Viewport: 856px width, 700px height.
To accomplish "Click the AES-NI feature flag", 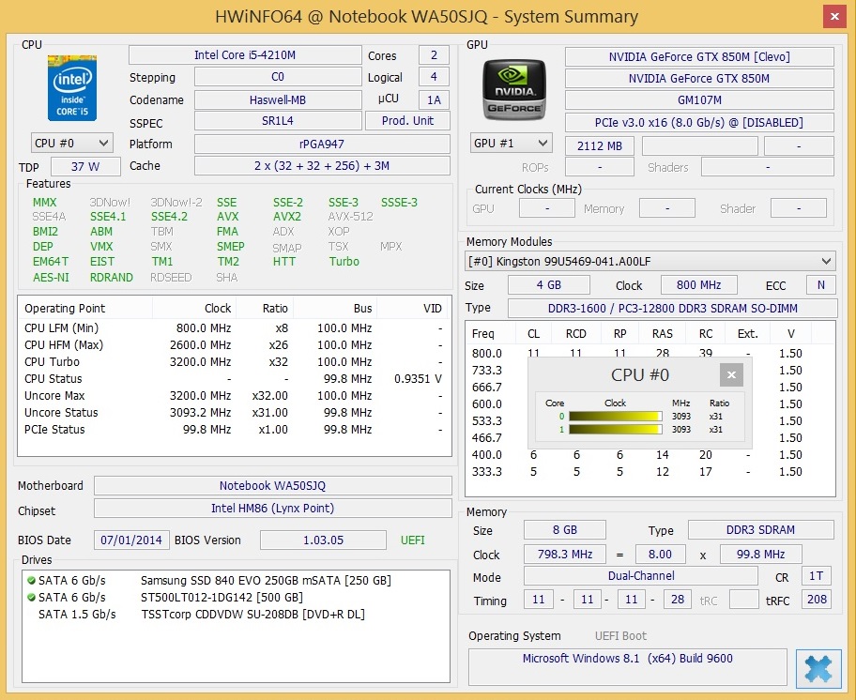I will coord(51,277).
